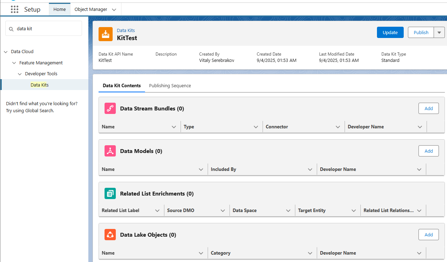Image resolution: width=447 pixels, height=262 pixels.
Task: Open Developer Name column menu in Data Stream Bundles
Action: [x=420, y=127]
